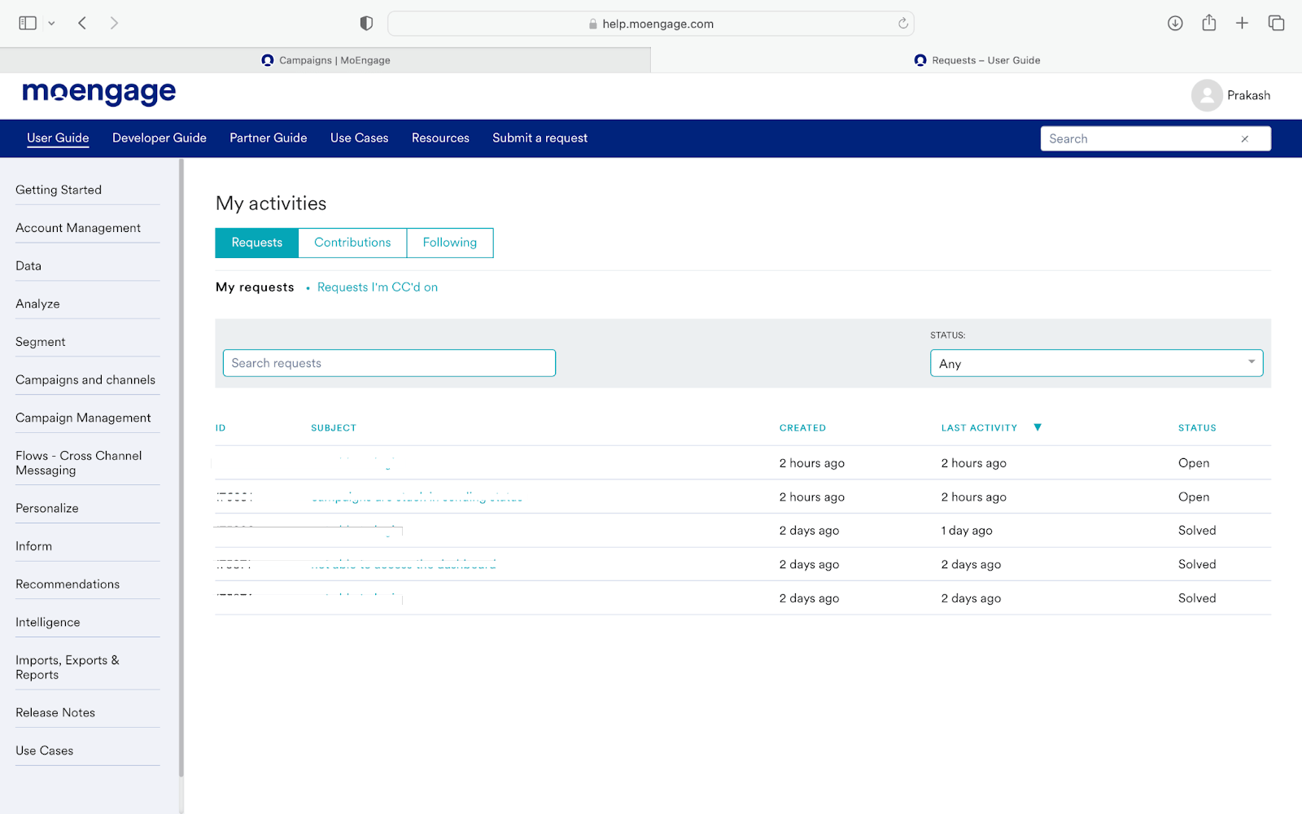Open the Partner Guide nav item

pos(269,138)
